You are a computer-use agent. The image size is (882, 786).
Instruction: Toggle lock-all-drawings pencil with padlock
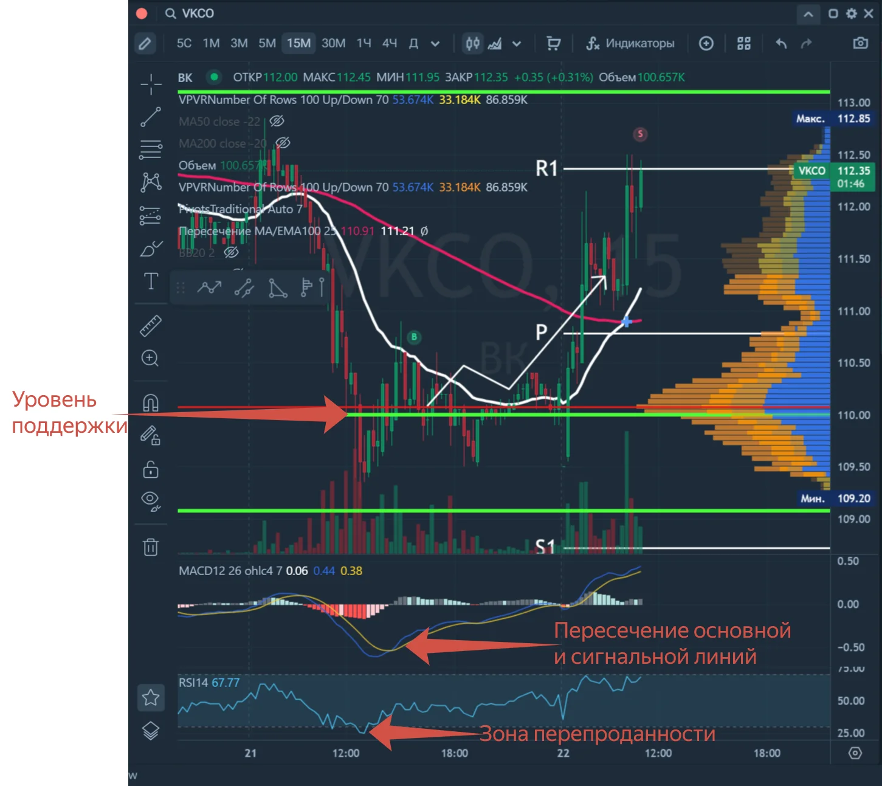[150, 436]
